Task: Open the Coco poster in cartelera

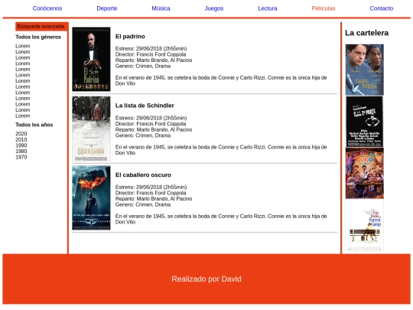Action: click(365, 173)
